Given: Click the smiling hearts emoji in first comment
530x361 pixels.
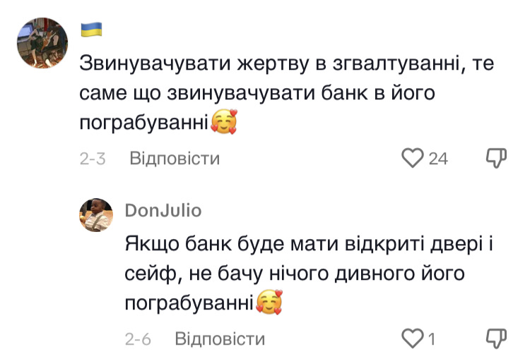Looking at the screenshot, I should tap(224, 123).
